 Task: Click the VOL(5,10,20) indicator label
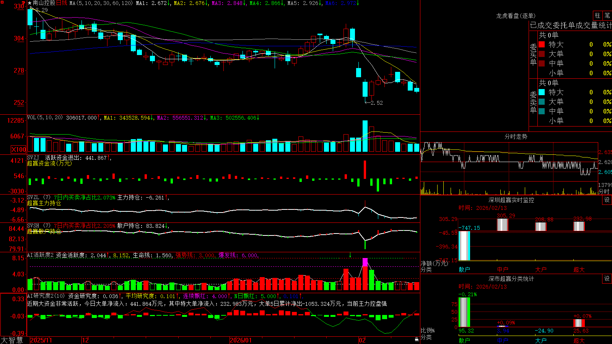click(x=45, y=118)
